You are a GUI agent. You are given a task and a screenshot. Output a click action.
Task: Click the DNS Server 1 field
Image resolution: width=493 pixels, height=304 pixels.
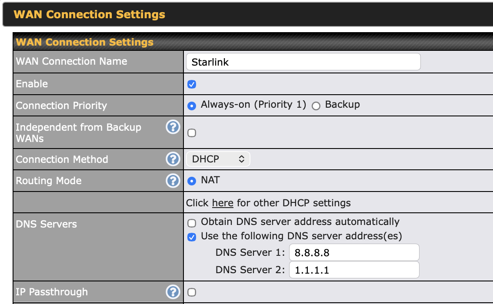tap(354, 252)
